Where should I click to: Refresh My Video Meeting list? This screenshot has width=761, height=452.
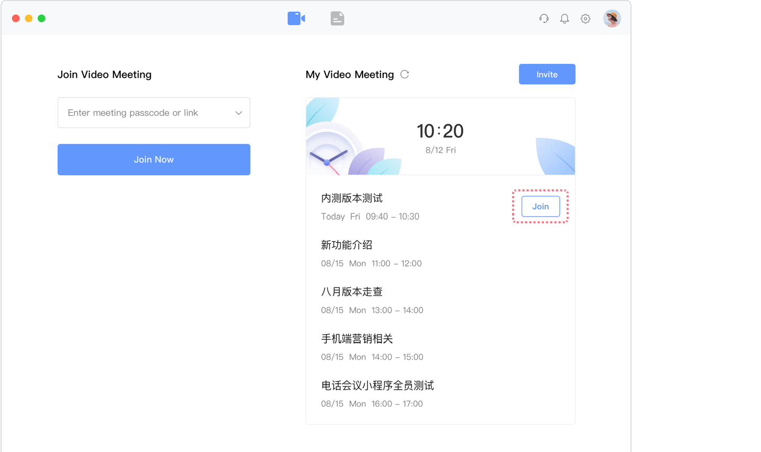click(x=405, y=74)
